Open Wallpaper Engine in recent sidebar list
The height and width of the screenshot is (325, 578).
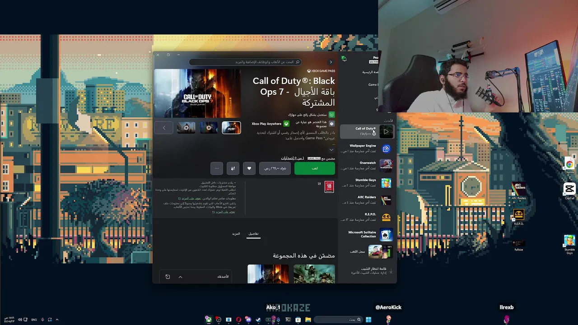click(x=366, y=149)
